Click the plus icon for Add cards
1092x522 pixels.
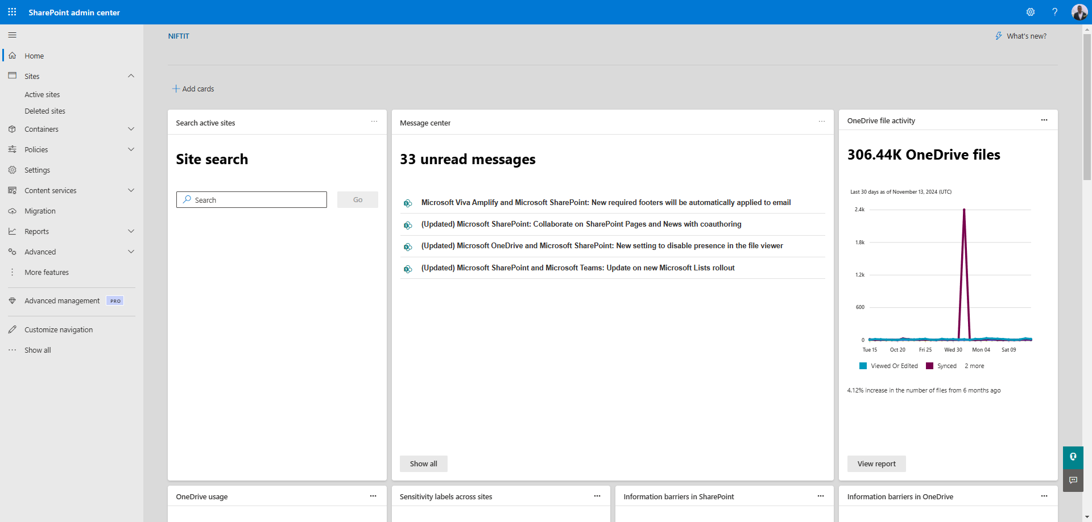[x=176, y=89]
